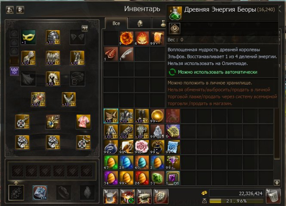286x206 pixels.
Task: Click the adena amount field 22,326,424
Action: [236, 193]
